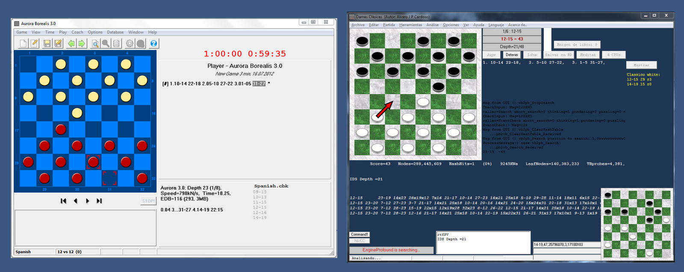The width and height of the screenshot is (684, 272).
Task: Open the Game menu in Aurora Borealis
Action: [x=22, y=32]
